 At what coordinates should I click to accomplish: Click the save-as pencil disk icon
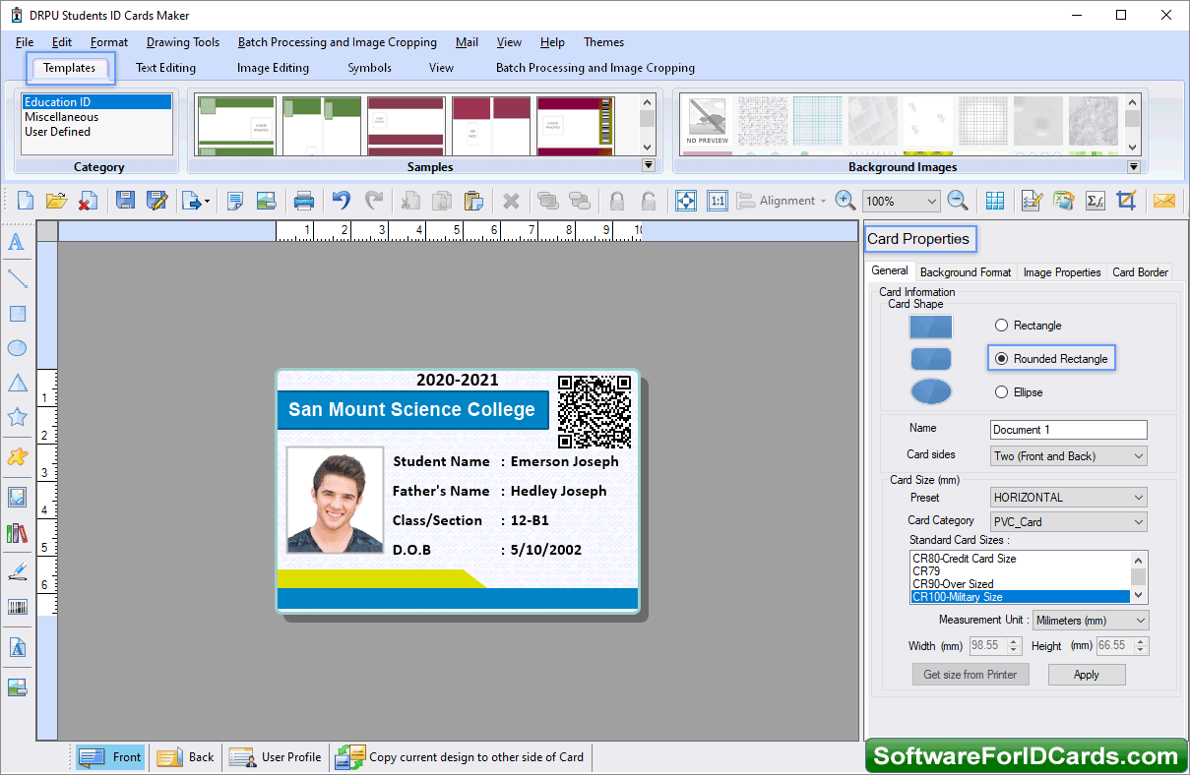click(x=157, y=201)
